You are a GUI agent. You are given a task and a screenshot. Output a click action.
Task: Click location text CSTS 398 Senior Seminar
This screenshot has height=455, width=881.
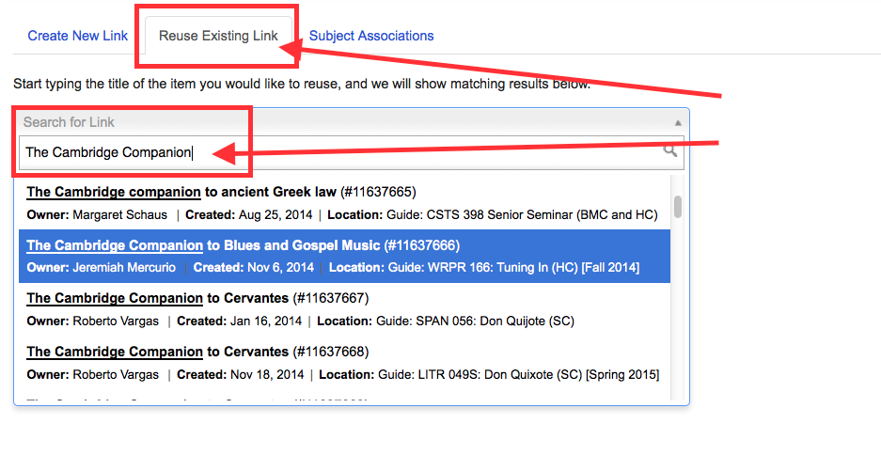coord(499,214)
